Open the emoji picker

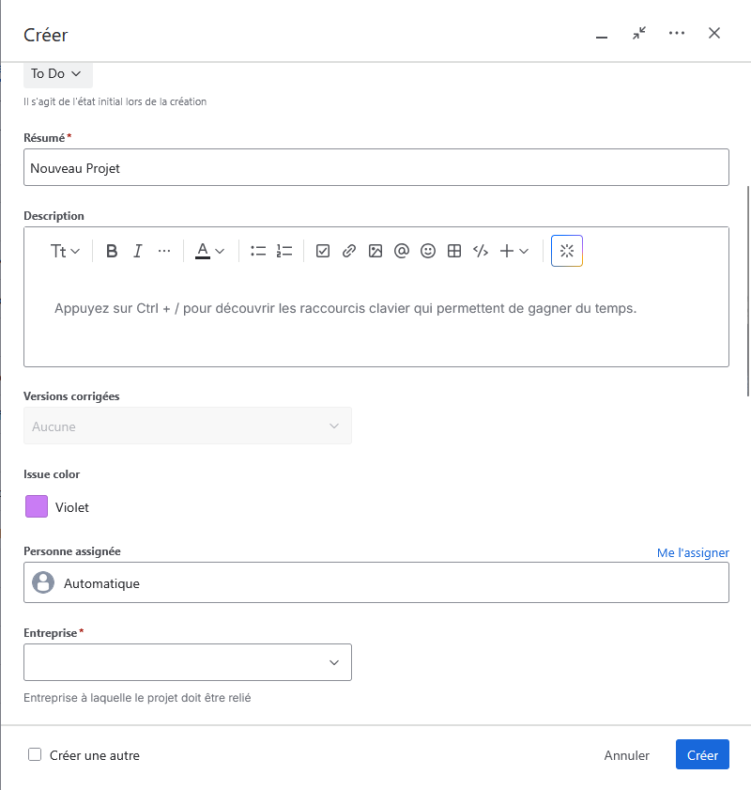[428, 251]
